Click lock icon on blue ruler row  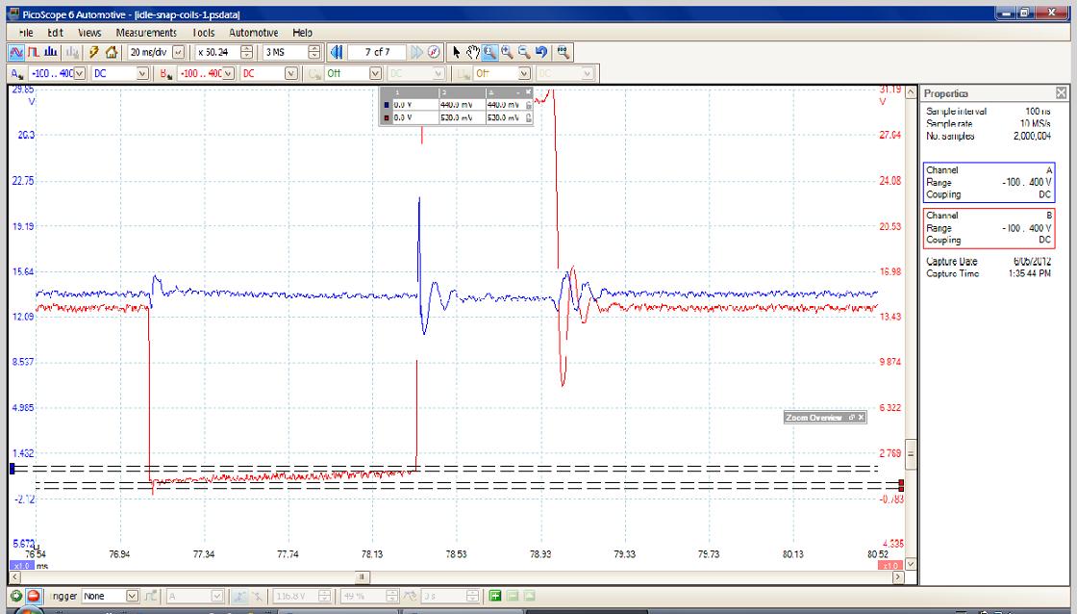[x=528, y=105]
